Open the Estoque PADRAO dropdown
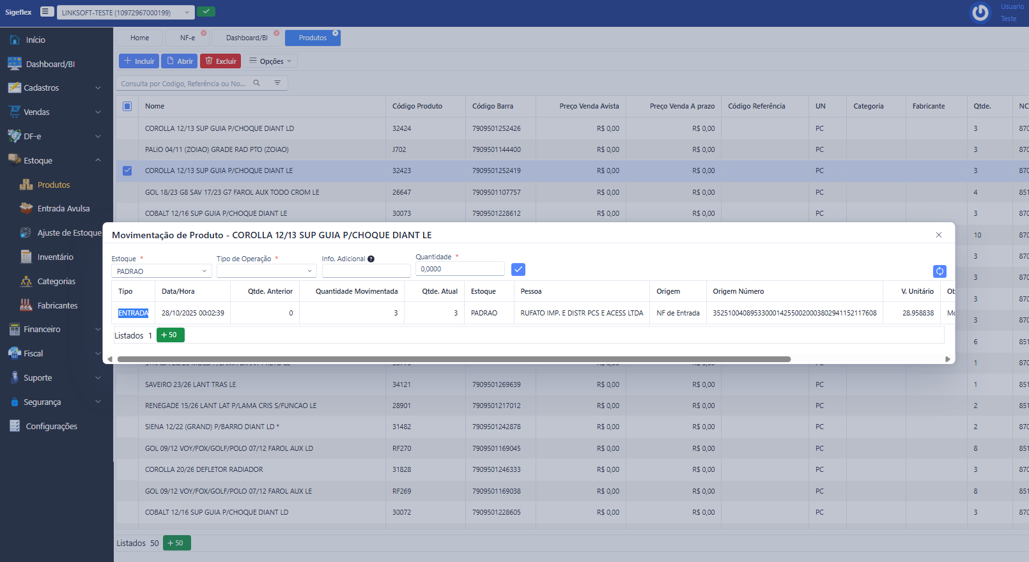 161,271
